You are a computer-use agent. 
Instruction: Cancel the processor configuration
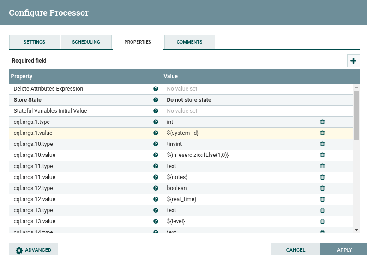[x=295, y=250]
